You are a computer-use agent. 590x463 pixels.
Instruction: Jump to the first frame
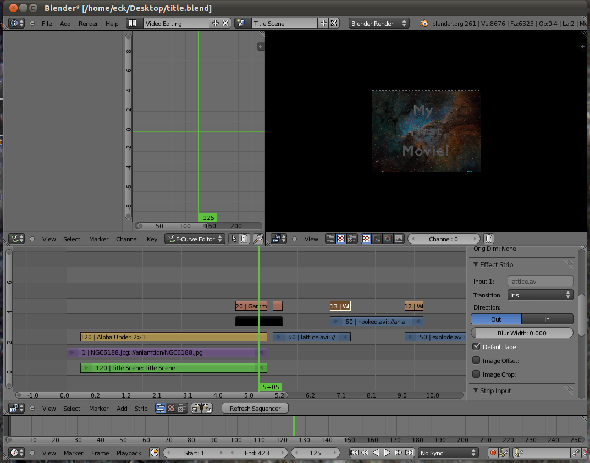pos(354,453)
